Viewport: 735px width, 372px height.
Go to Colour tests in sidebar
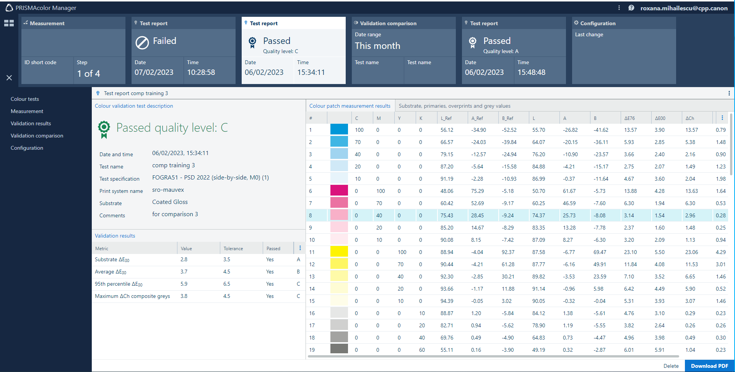(x=25, y=99)
